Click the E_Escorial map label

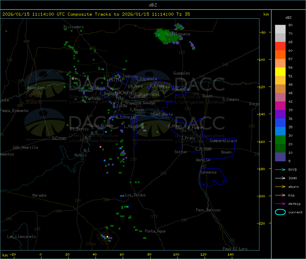coord(126,117)
